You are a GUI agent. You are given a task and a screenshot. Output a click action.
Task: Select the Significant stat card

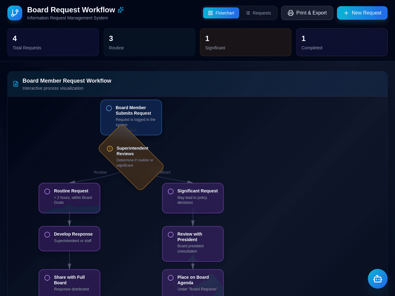tap(246, 42)
